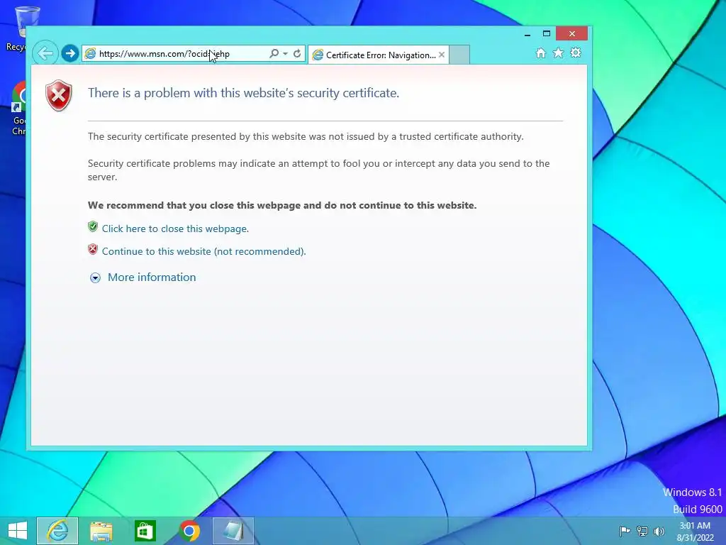726x545 pixels.
Task: Click the More information text link
Action: (x=152, y=277)
